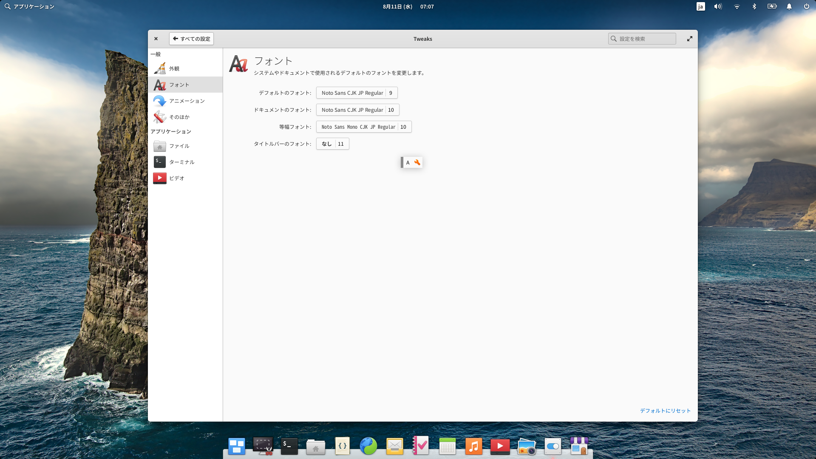Click the Fonts (フォント) sidebar entry
The image size is (816, 459).
pos(179,85)
